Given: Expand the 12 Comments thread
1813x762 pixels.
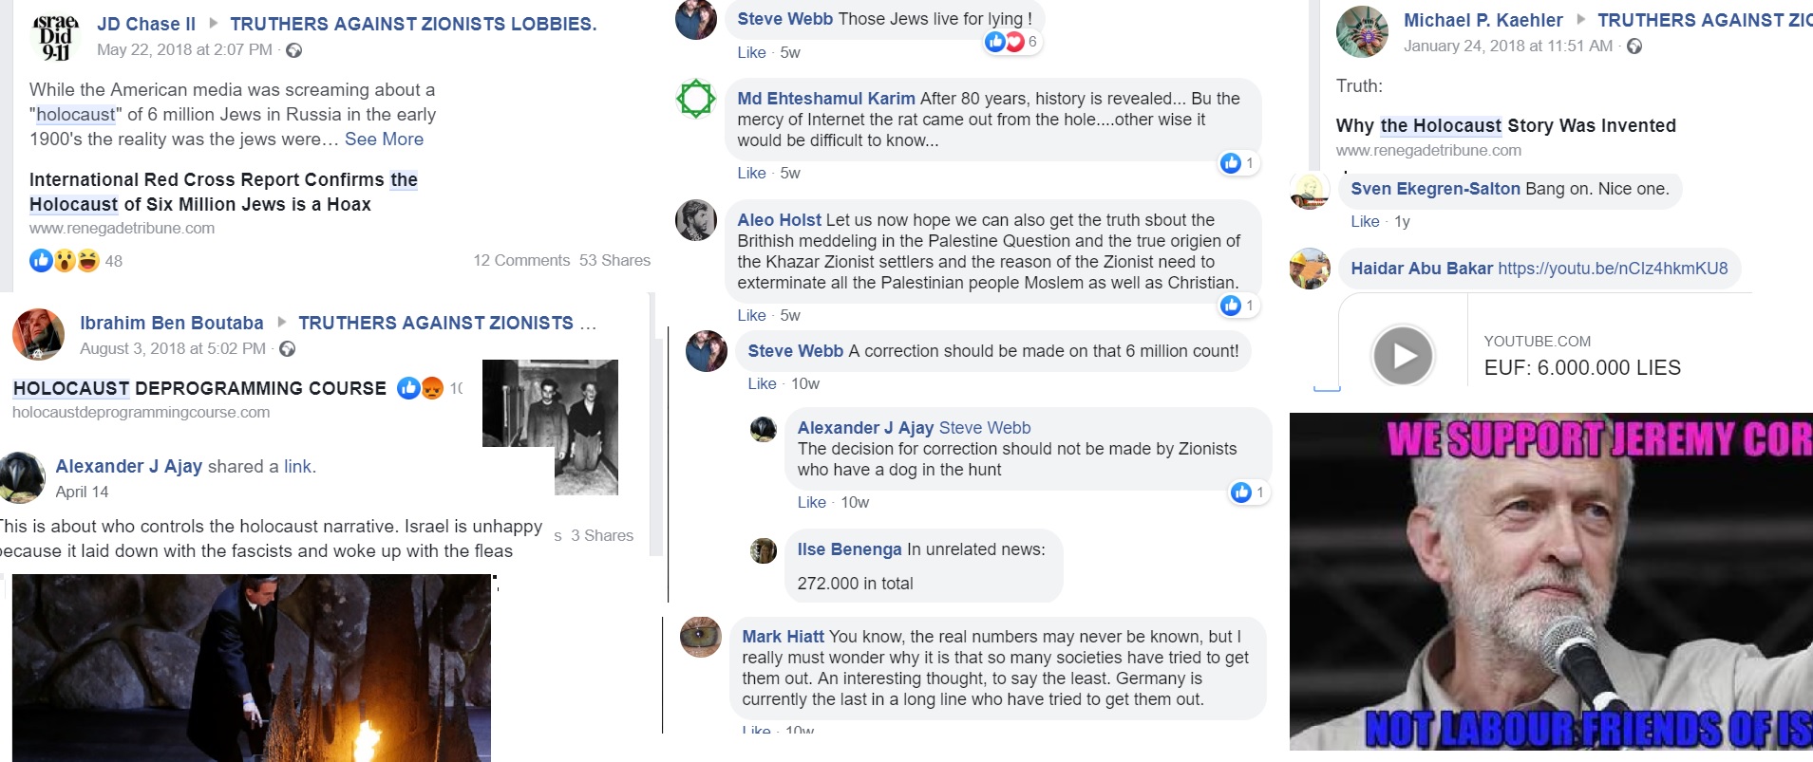Looking at the screenshot, I should coord(521,260).
